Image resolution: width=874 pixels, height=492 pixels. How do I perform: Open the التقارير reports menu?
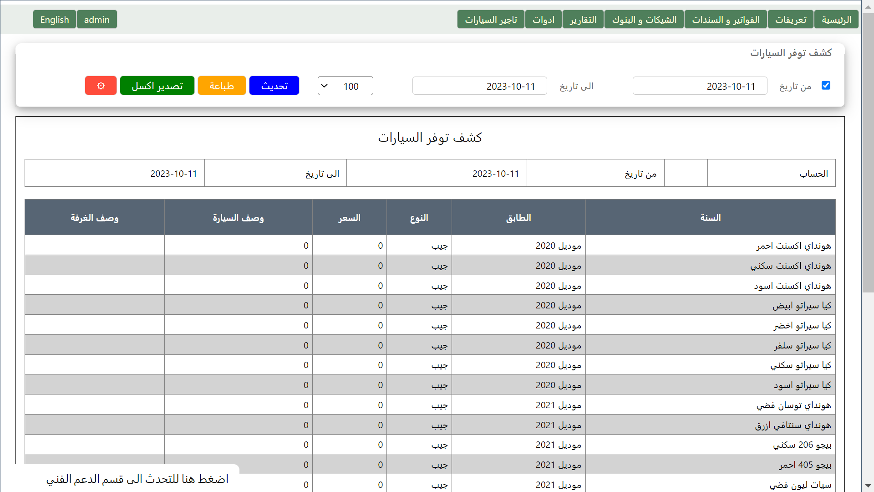coord(583,20)
